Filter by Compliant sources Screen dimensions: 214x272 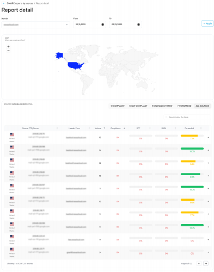[x=118, y=106]
